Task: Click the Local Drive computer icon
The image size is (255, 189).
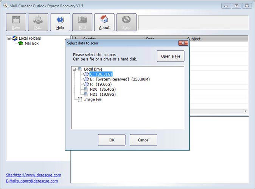Action: [x=80, y=69]
